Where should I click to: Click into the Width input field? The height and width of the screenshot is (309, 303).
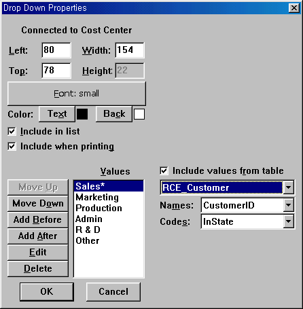(x=130, y=50)
